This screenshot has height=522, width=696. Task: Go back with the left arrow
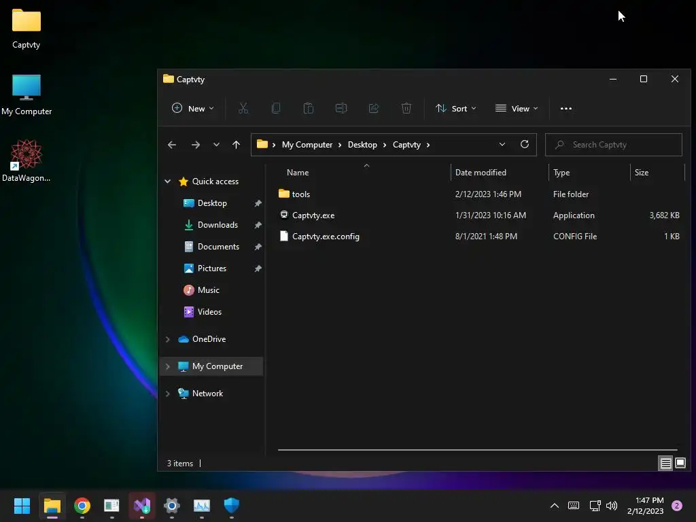[172, 145]
